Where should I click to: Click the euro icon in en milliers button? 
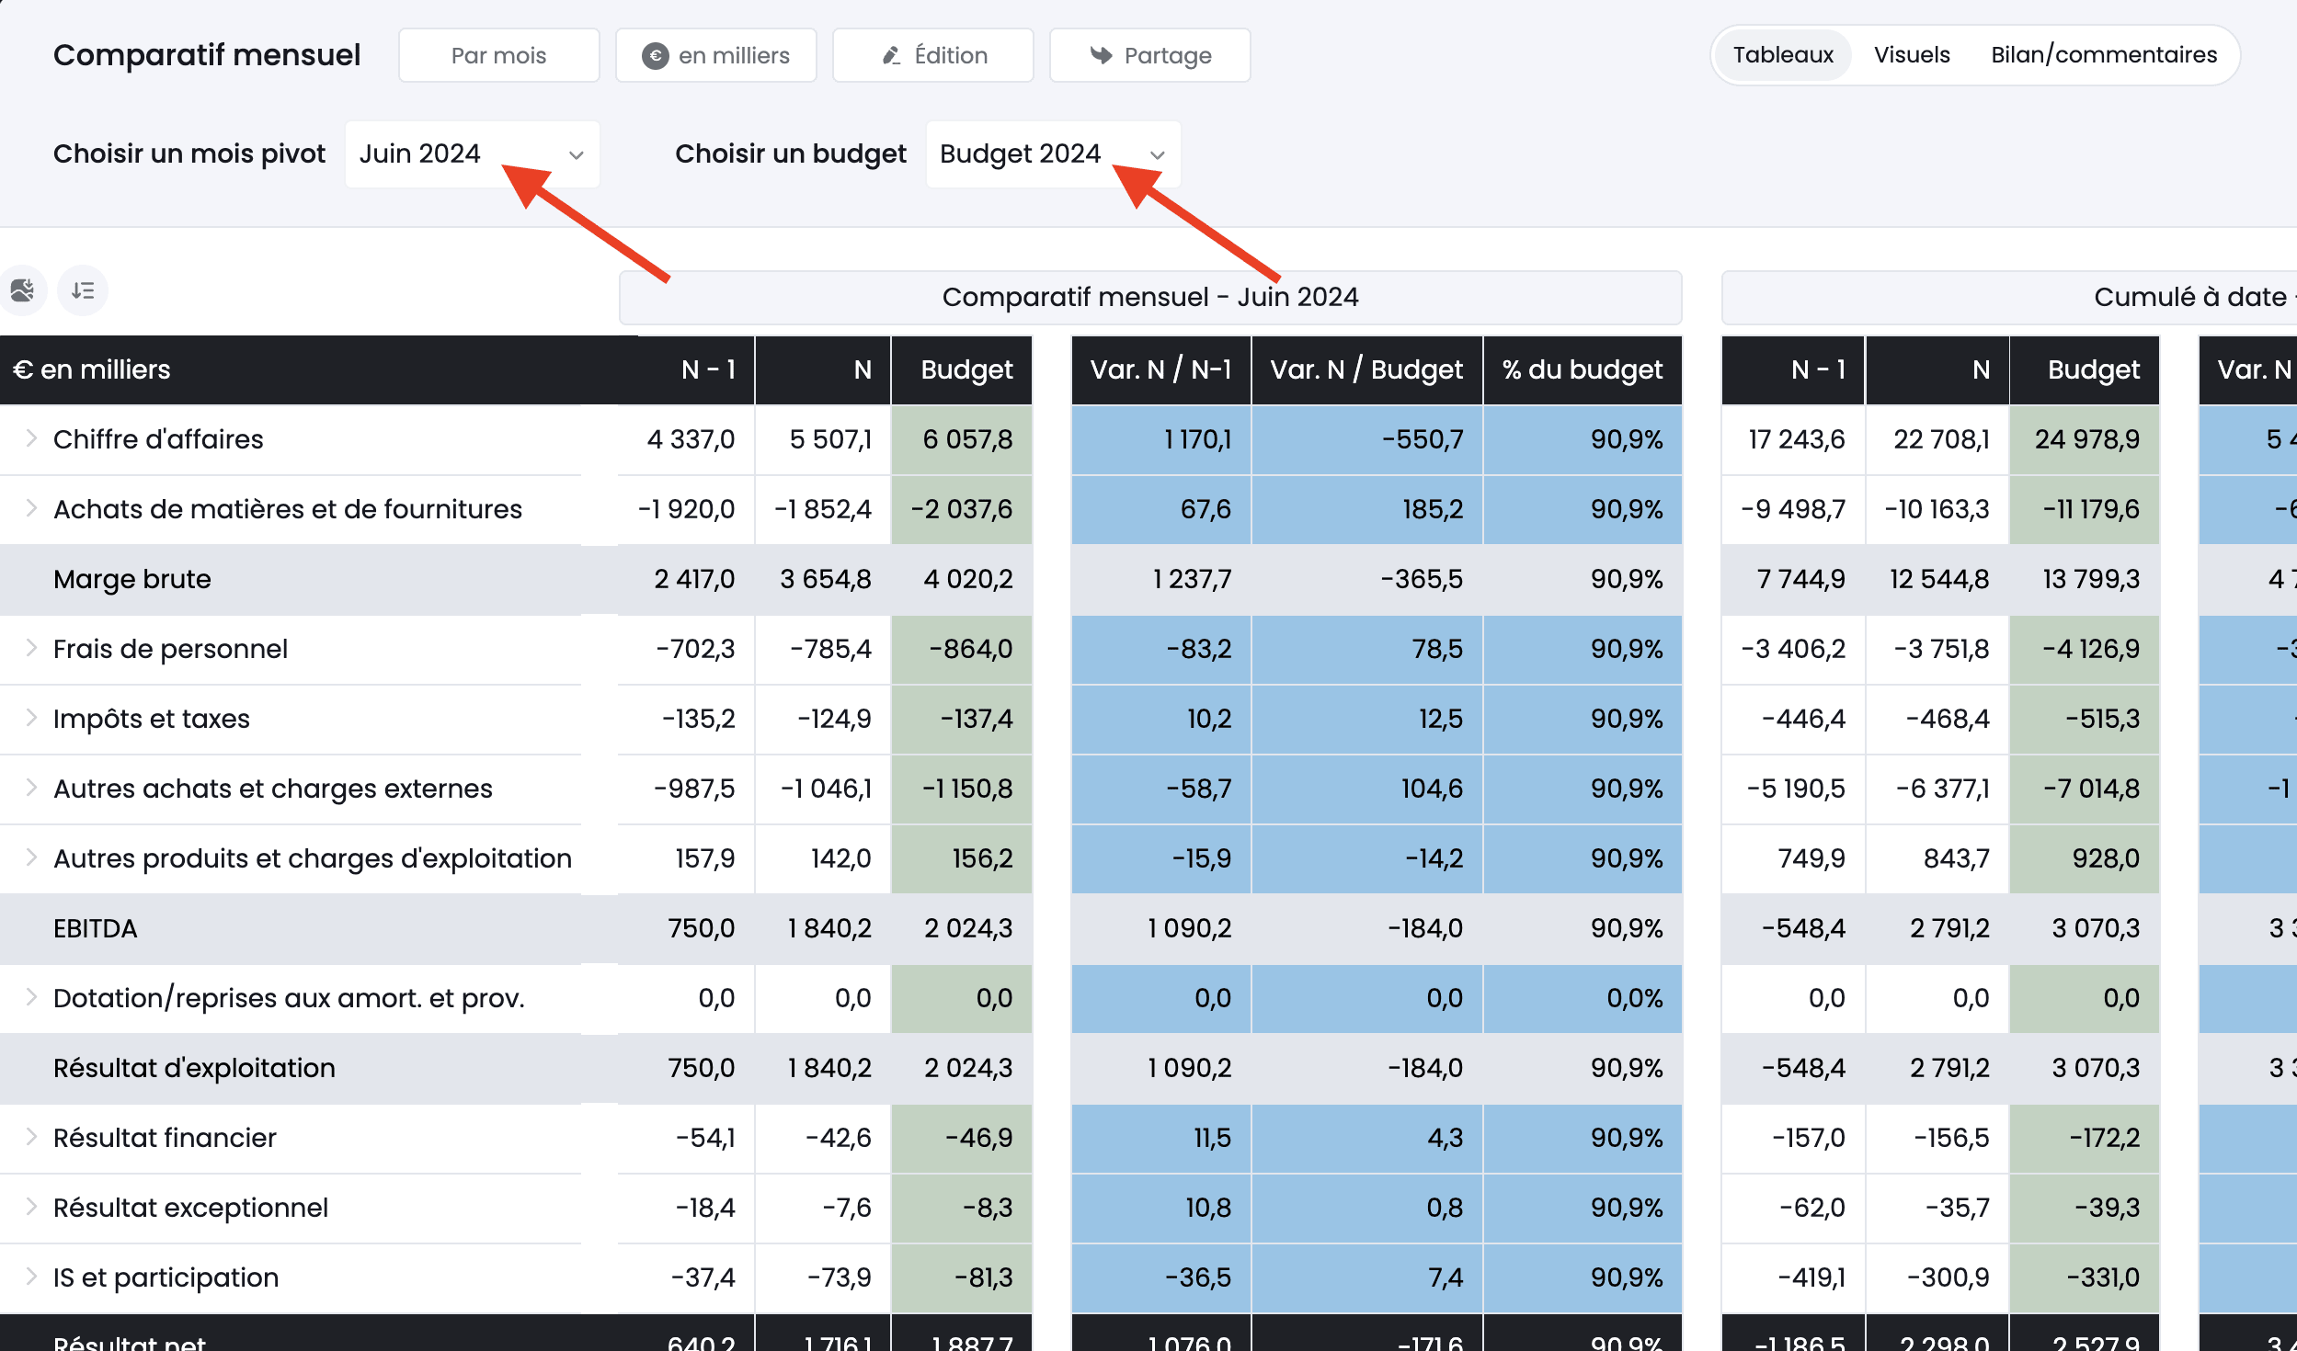pyautogui.click(x=655, y=55)
